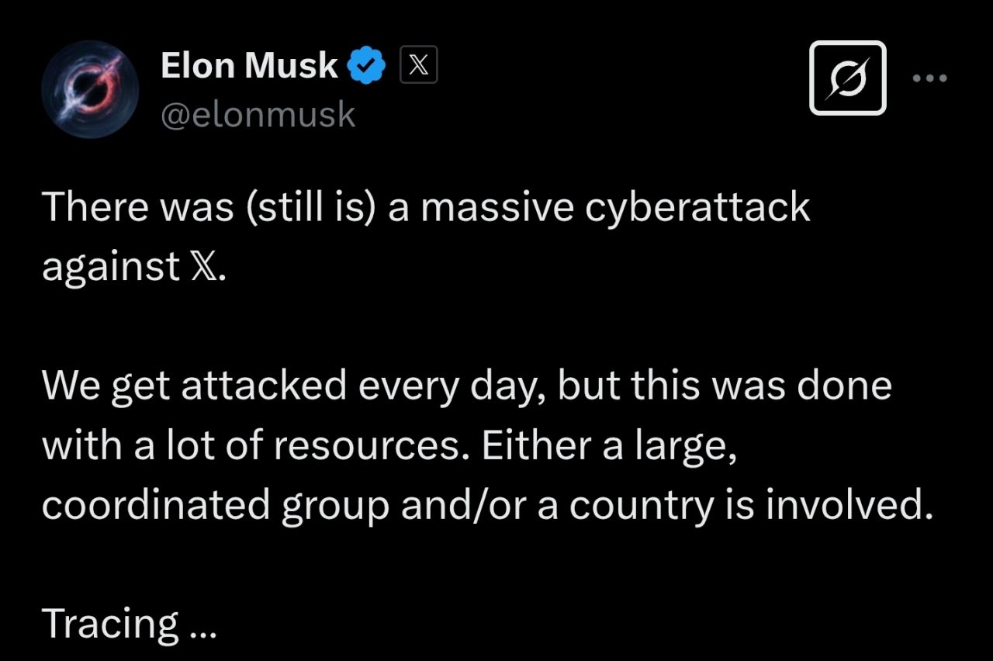Click the line starting "coordinated group"
Viewport: 993px width, 661px height.
pyautogui.click(x=486, y=507)
